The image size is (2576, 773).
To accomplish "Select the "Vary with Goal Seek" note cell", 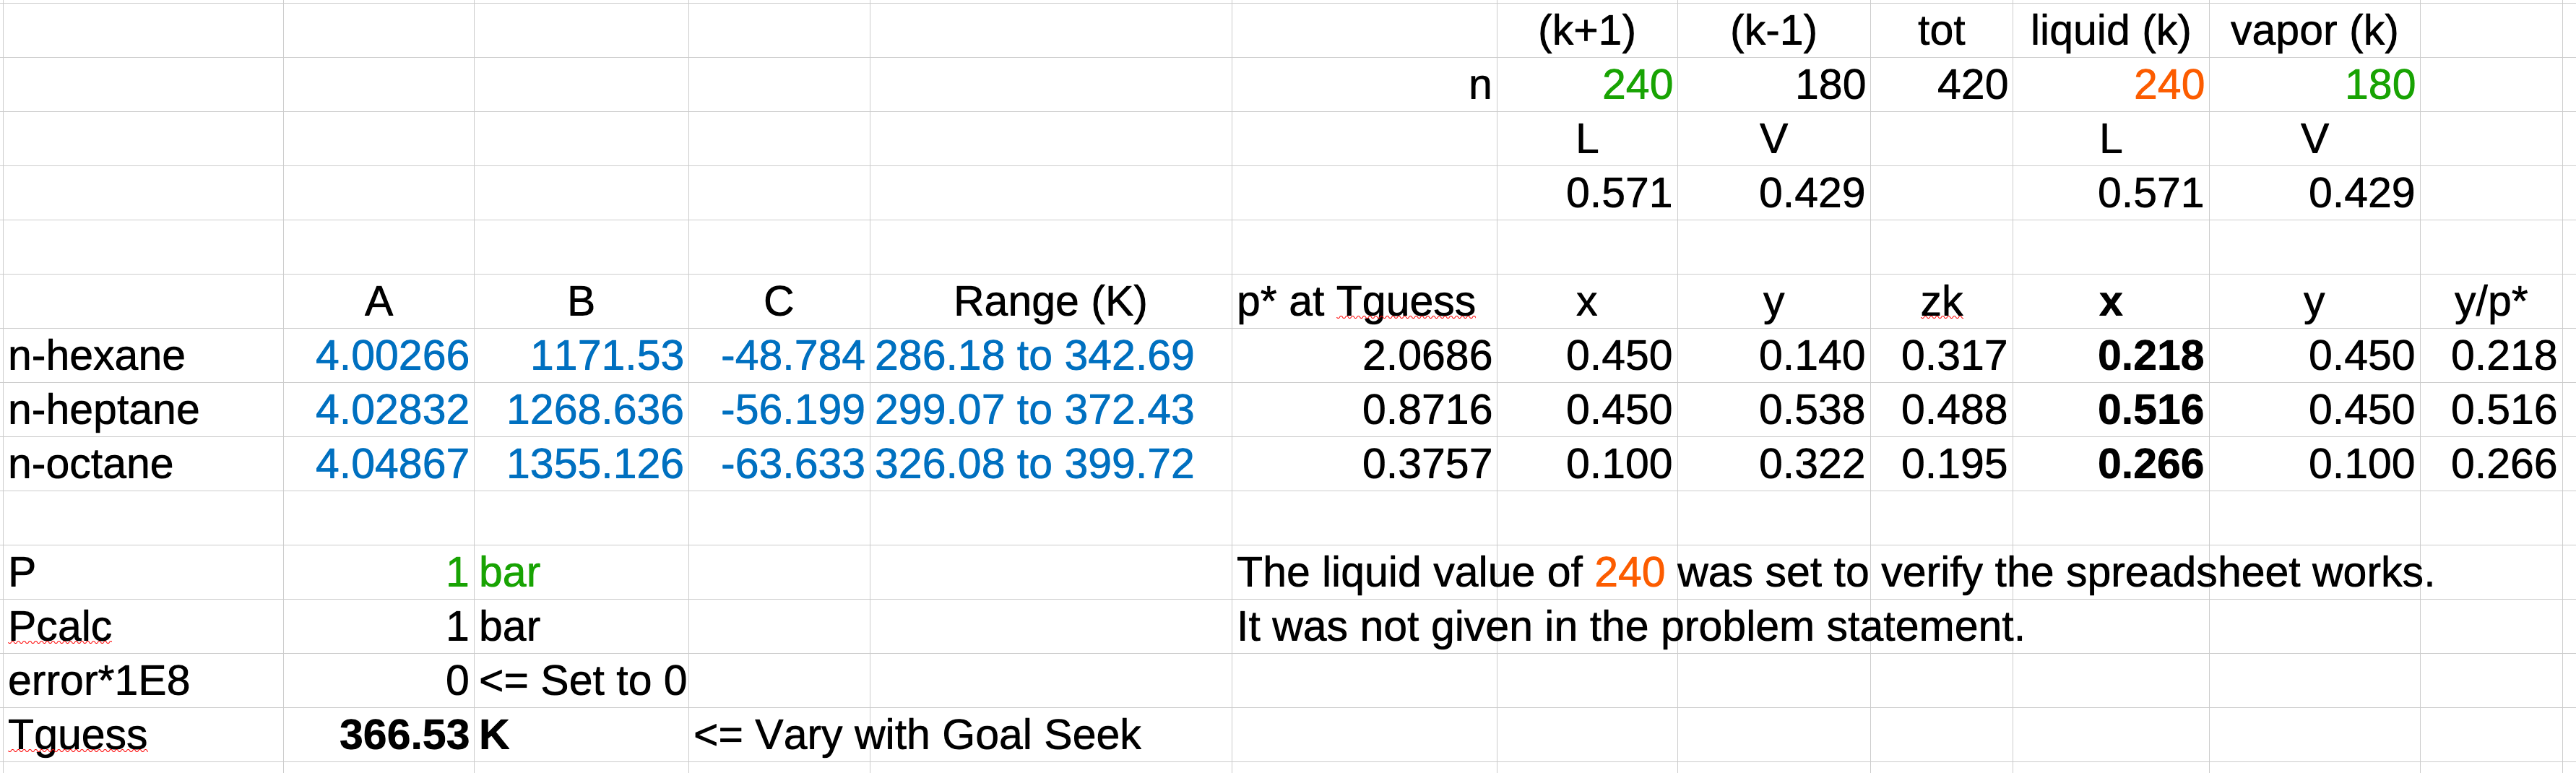I will 917,735.
